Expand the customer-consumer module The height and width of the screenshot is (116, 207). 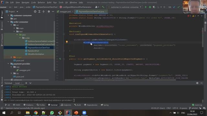(x=8, y=15)
